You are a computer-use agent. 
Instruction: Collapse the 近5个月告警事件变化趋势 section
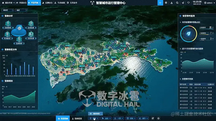(x=180, y=49)
